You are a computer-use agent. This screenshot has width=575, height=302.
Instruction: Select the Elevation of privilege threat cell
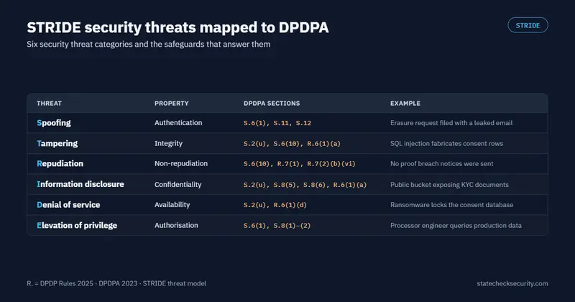pos(77,225)
